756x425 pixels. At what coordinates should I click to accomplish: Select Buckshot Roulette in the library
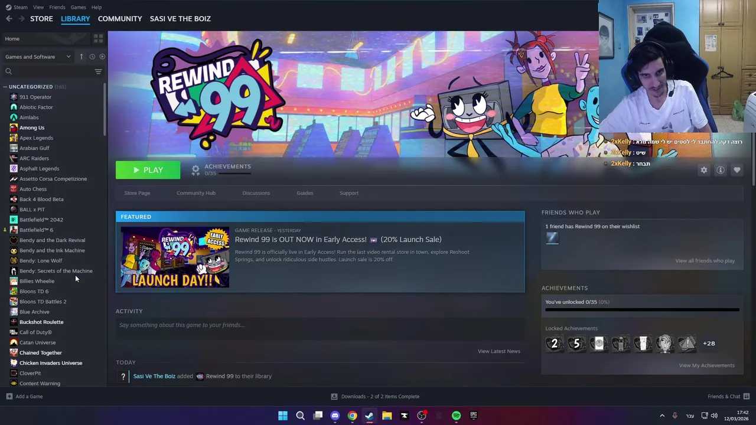(41, 322)
